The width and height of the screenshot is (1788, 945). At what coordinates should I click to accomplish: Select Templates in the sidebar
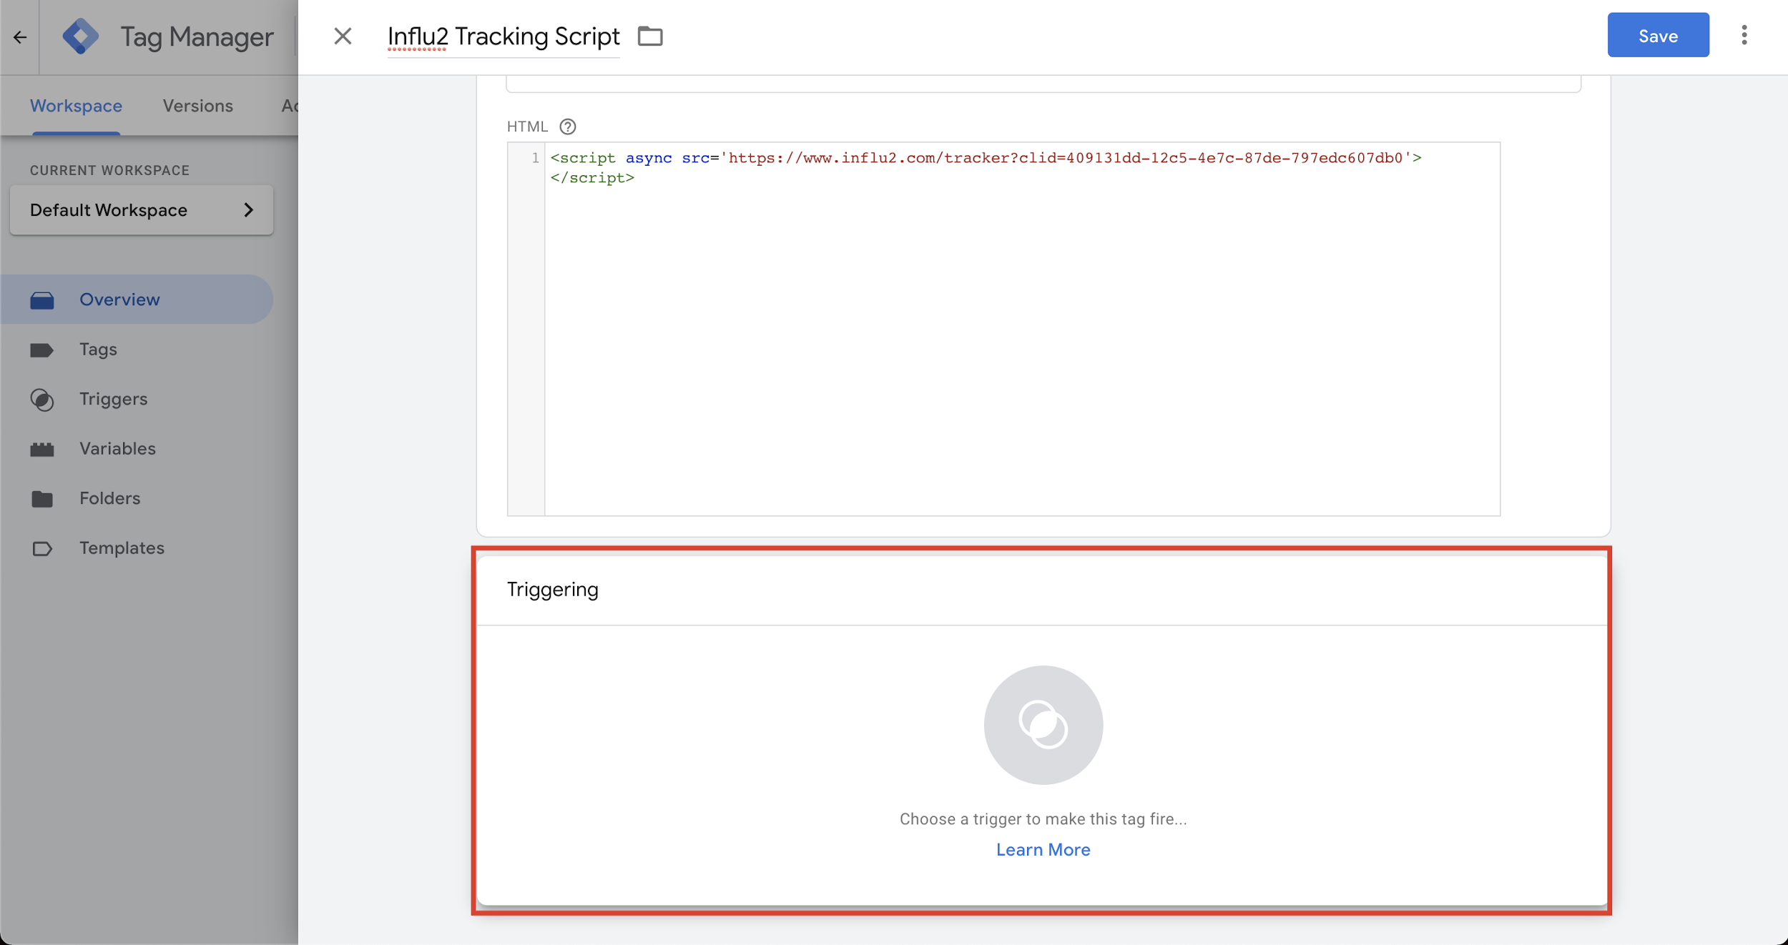tap(122, 548)
